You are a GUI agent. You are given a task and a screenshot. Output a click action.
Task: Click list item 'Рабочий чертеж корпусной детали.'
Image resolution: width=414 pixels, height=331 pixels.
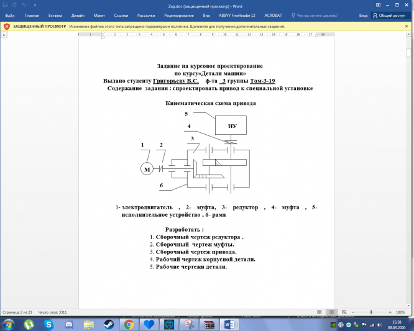pos(205,259)
